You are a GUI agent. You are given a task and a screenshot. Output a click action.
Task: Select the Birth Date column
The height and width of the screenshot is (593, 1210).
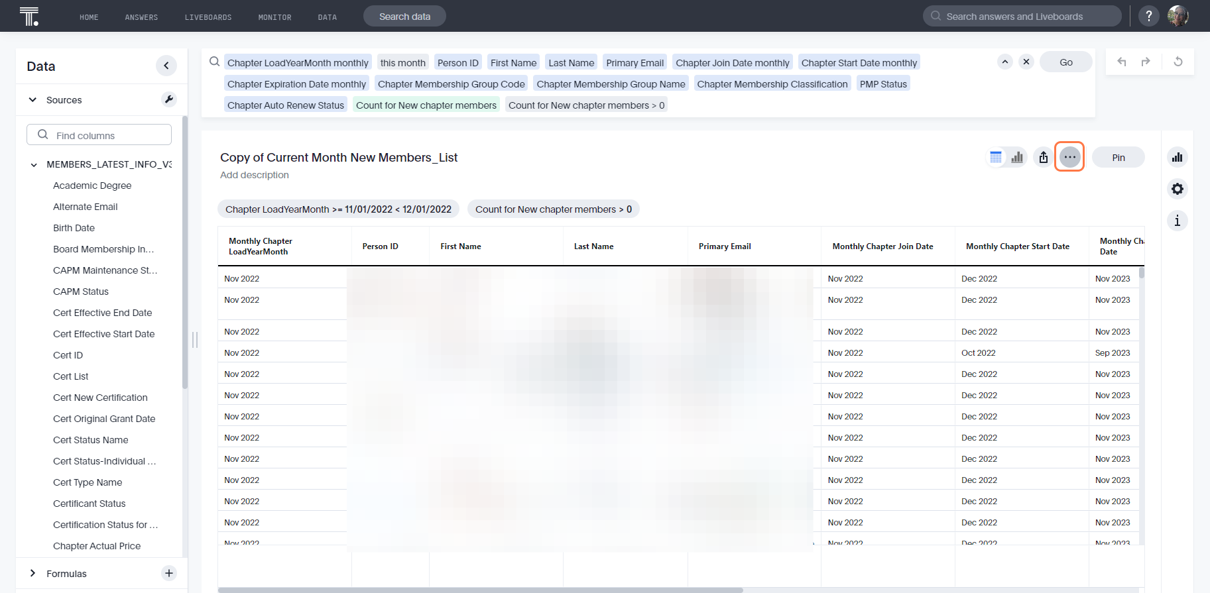click(x=74, y=228)
